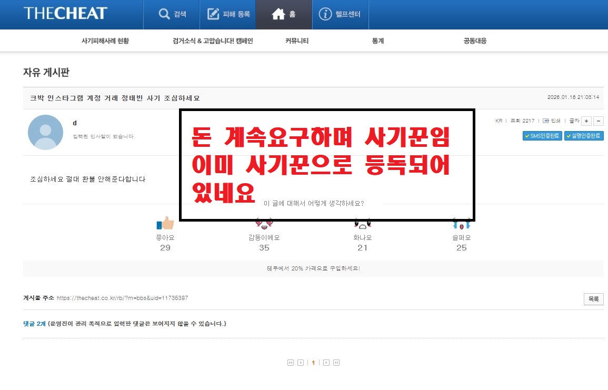Increase font size with the plus button
The width and height of the screenshot is (608, 390).
pos(586,121)
